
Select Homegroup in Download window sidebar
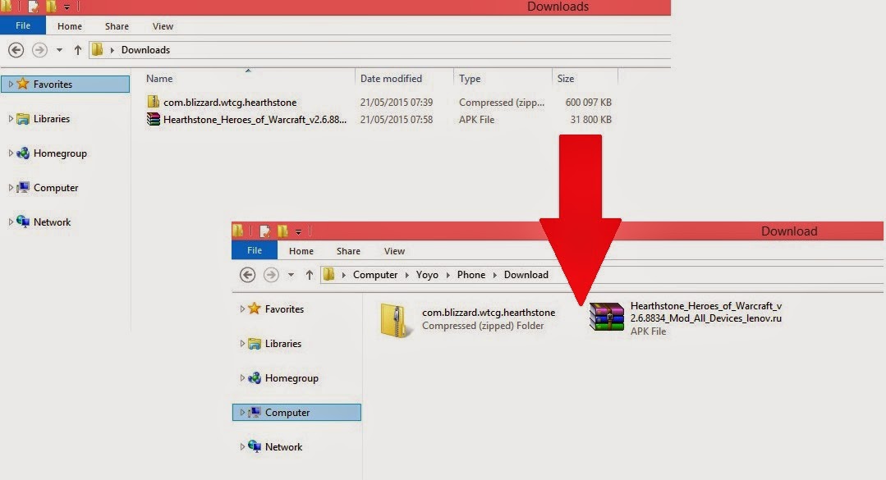(x=292, y=377)
